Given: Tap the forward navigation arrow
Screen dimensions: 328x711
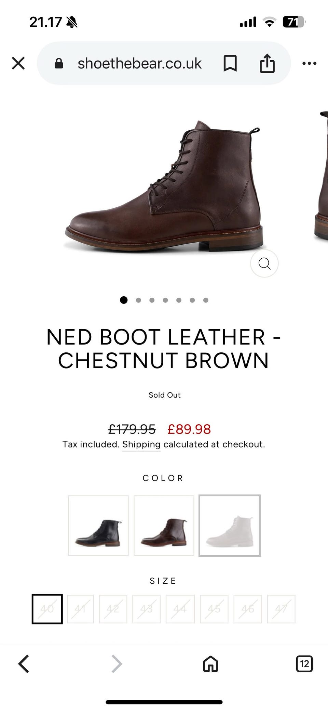Looking at the screenshot, I should pyautogui.click(x=117, y=664).
